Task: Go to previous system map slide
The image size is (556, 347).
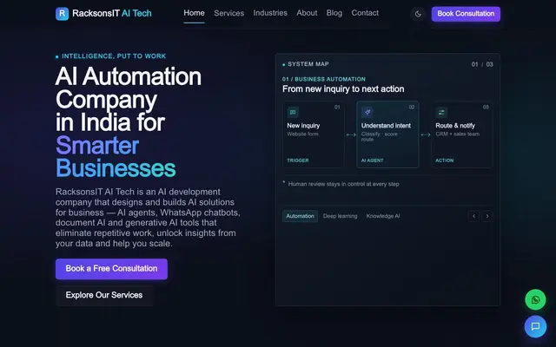Action: [x=473, y=216]
